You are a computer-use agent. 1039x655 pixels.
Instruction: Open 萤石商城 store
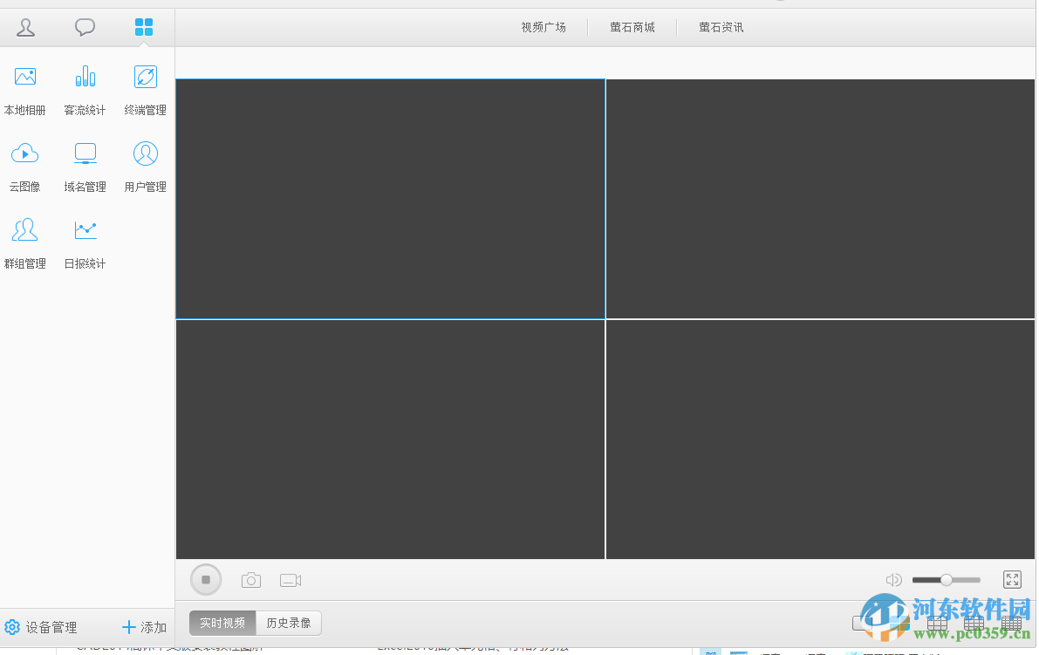(632, 27)
